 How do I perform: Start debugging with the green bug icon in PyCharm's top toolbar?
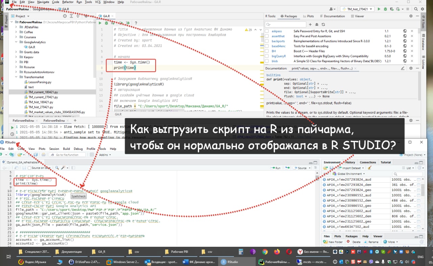coord(385,9)
